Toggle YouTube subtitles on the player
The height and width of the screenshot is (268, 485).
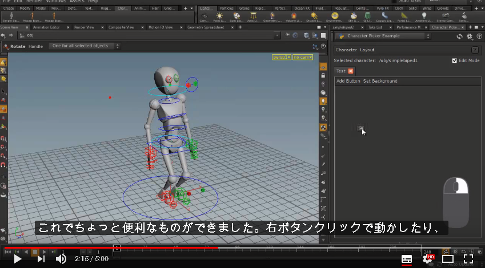(x=406, y=259)
